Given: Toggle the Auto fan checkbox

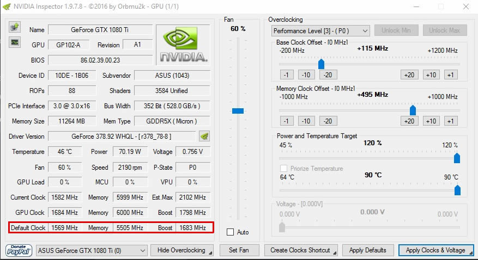Looking at the screenshot, I should pos(230,232).
